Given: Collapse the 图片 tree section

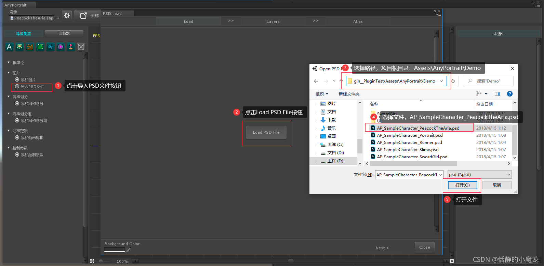Looking at the screenshot, I should 9,73.
